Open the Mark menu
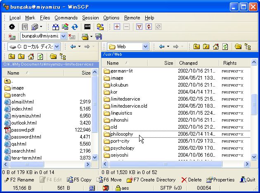This screenshot has height=193, width=260. point(30,18)
